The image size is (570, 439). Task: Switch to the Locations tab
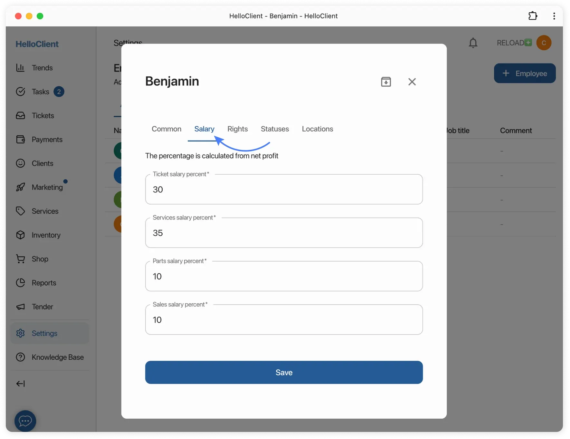pyautogui.click(x=317, y=129)
